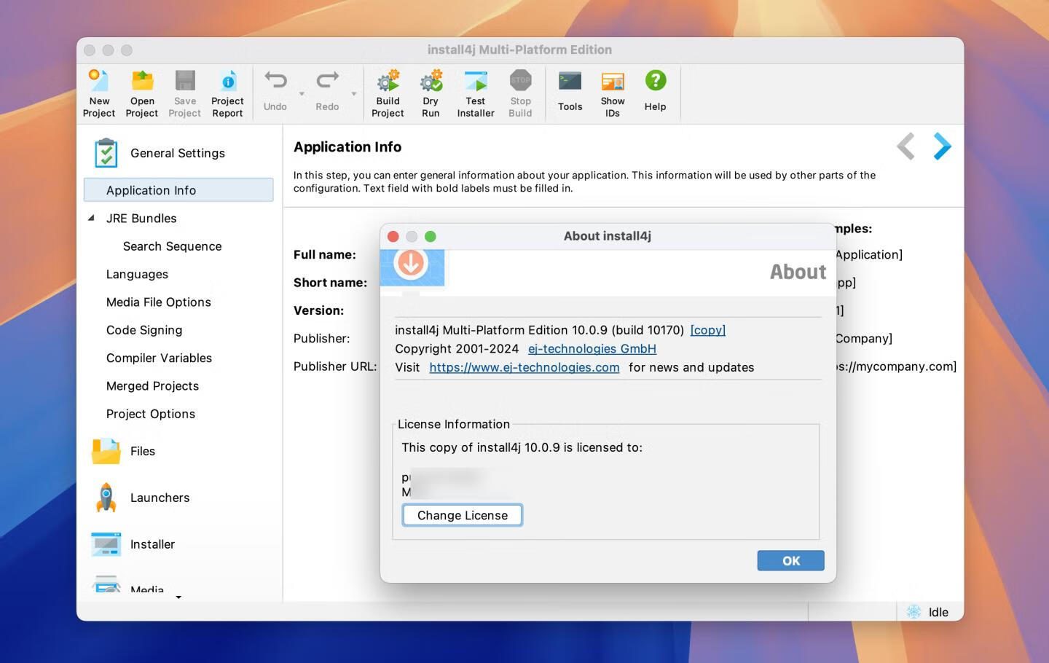
Task: Open Help from the toolbar
Action: 655,92
